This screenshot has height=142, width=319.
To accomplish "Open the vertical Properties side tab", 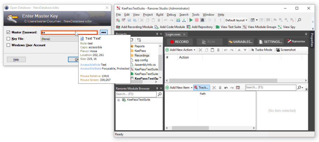I will [312, 39].
